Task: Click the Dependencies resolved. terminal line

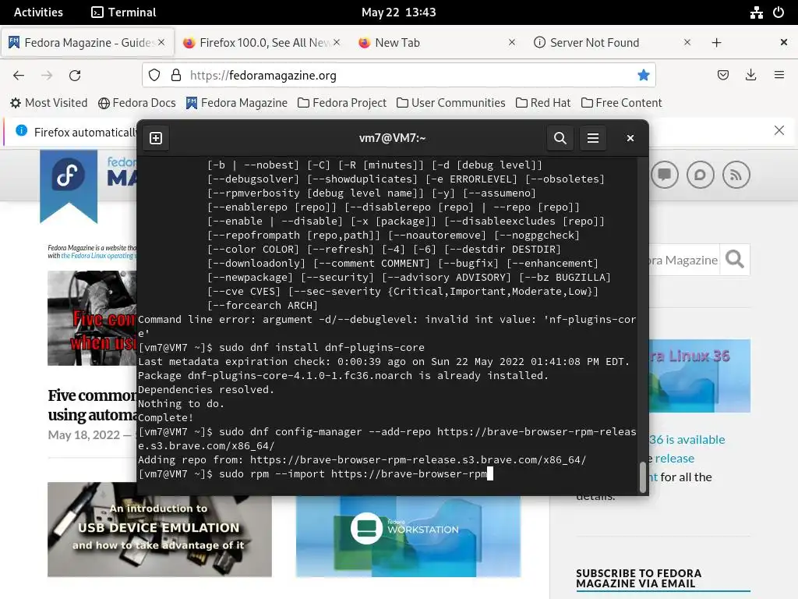Action: click(206, 390)
